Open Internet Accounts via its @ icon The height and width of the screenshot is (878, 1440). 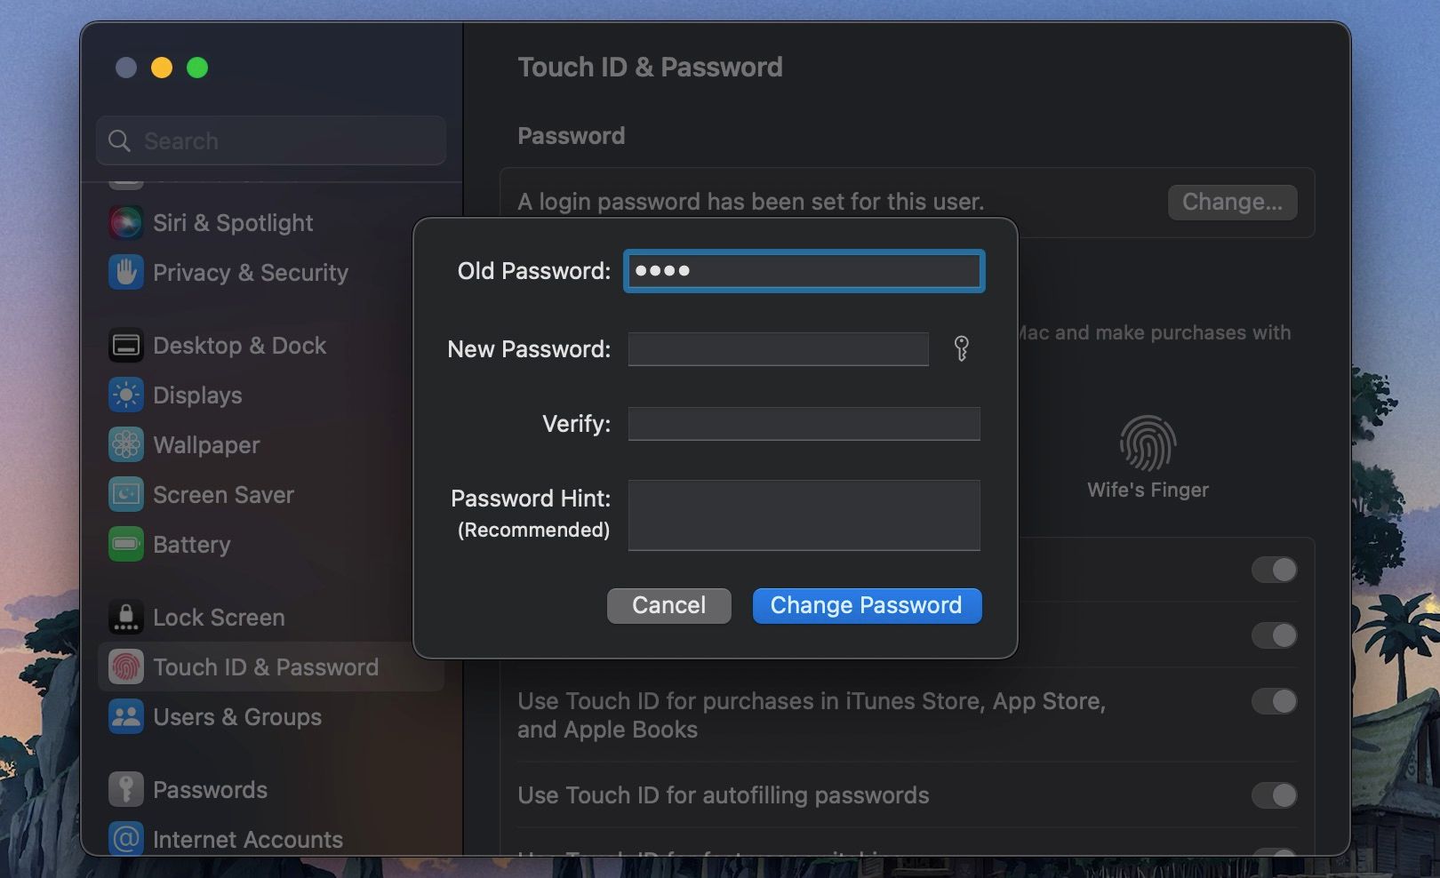[x=125, y=838]
